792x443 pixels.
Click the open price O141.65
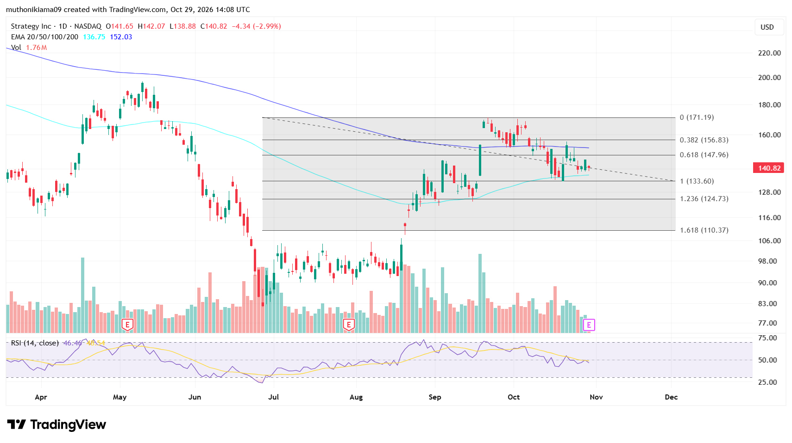click(119, 26)
